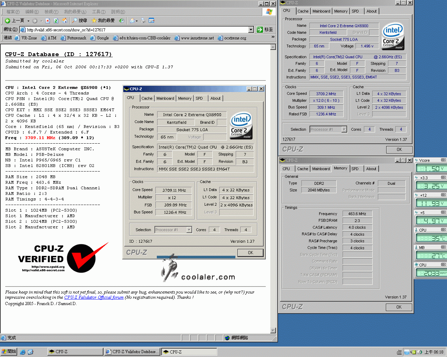Image resolution: width=447 pixels, height=357 pixels.
Task: Open Processor #1 dropdown in top CPU-Z window
Action: 344,129
